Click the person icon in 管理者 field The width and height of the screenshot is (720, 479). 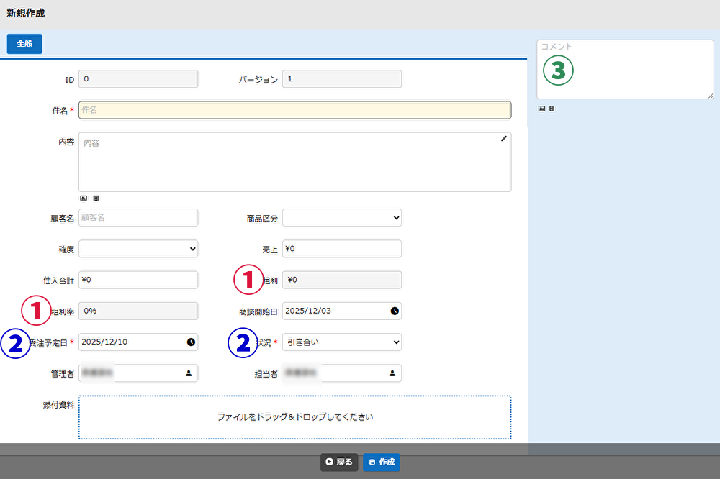(189, 373)
